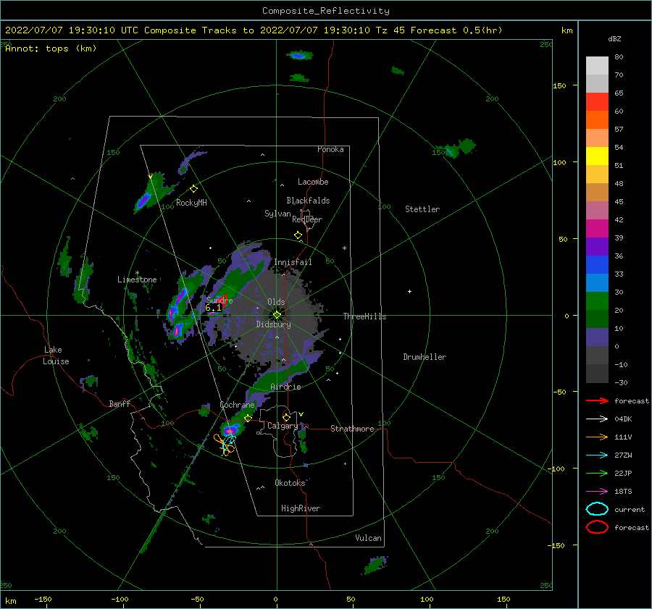Click the Didsbury city label
Viewport: 652px width, 609px height.
[274, 324]
